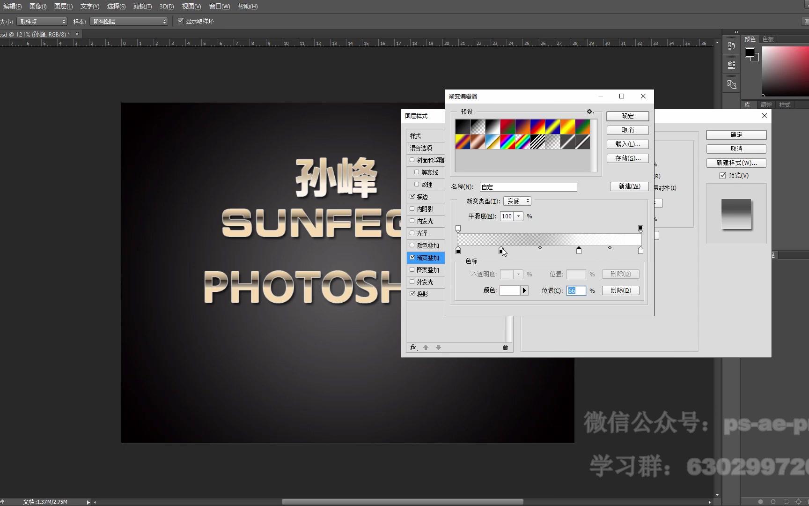
Task: Open the Sample all layers dropdown
Action: (129, 22)
